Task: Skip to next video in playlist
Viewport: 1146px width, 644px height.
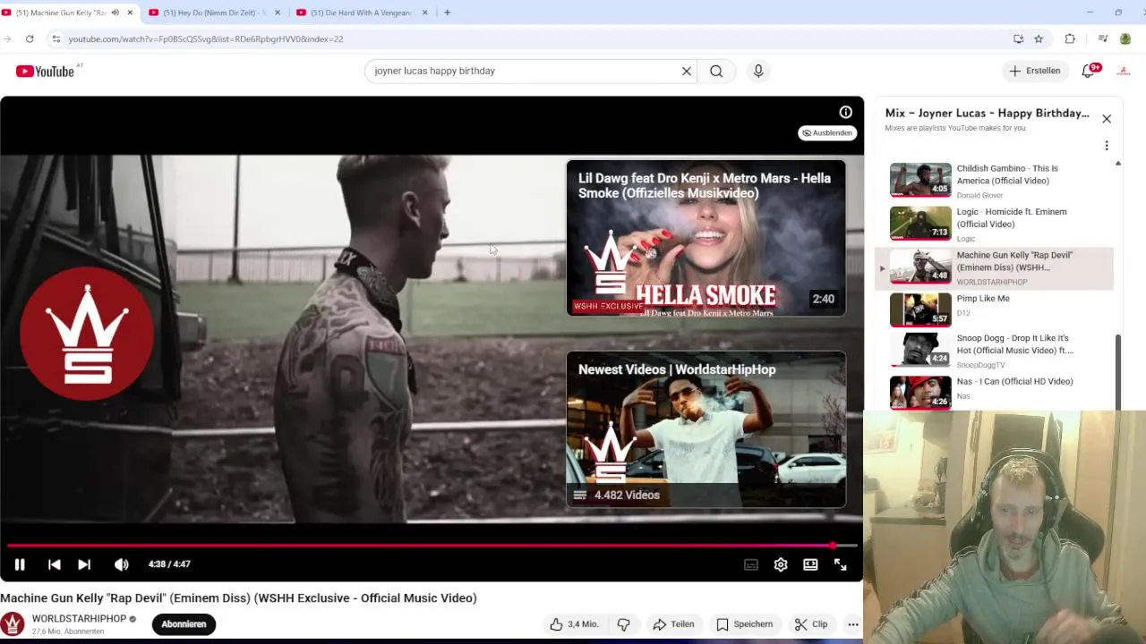Action: (84, 564)
